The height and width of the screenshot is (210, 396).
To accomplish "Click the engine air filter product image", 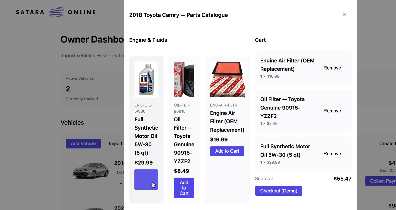I will tap(227, 79).
